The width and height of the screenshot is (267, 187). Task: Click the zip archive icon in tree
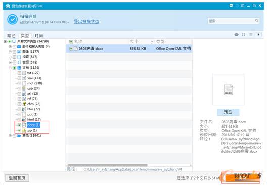[24, 131]
